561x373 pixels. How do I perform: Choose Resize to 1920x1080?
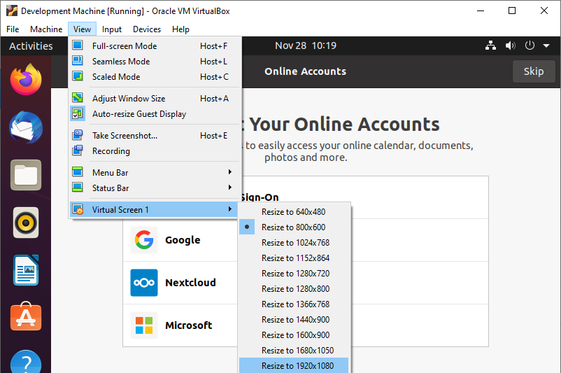point(293,365)
